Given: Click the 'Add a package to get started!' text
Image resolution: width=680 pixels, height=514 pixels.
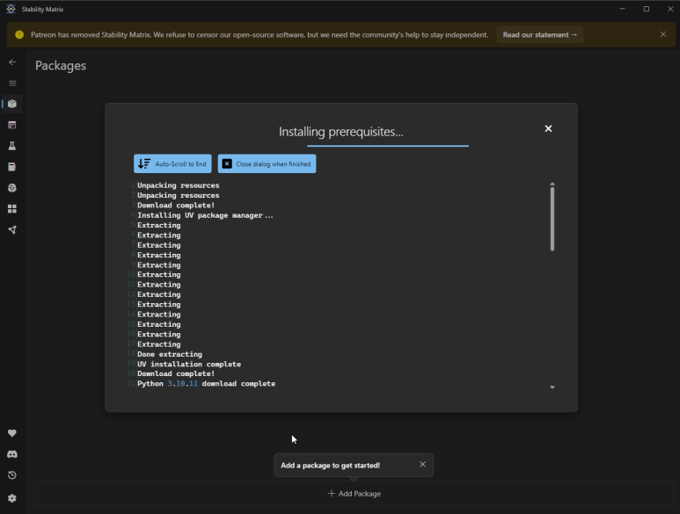Looking at the screenshot, I should pyautogui.click(x=330, y=465).
